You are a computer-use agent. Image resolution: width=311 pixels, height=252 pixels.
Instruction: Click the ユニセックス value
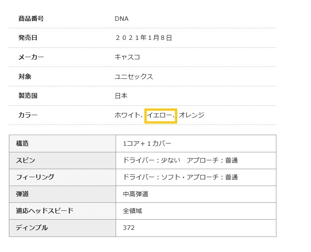pos(134,77)
